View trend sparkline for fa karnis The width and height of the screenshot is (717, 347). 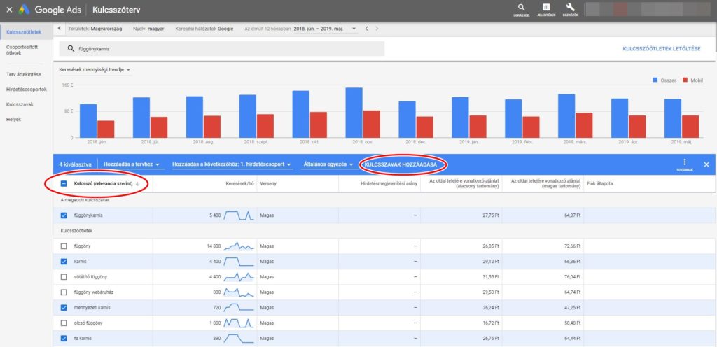[238, 339]
